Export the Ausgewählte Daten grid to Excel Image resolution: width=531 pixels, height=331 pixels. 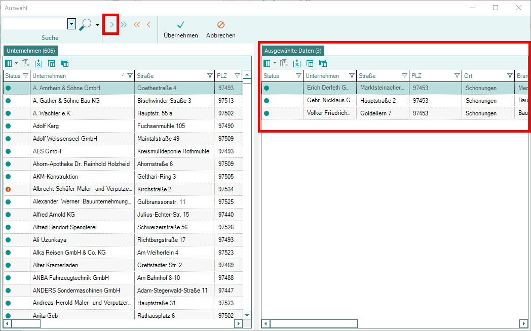297,63
